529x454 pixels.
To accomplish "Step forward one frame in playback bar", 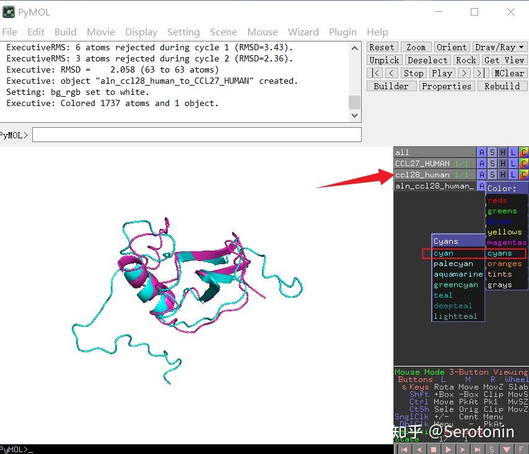I will pyautogui.click(x=463, y=449).
